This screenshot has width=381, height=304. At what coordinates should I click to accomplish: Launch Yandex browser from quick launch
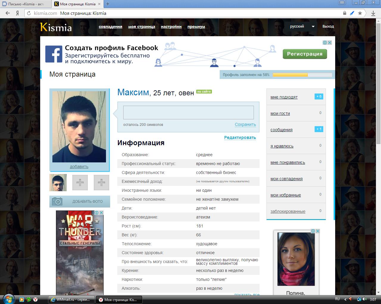35,300
